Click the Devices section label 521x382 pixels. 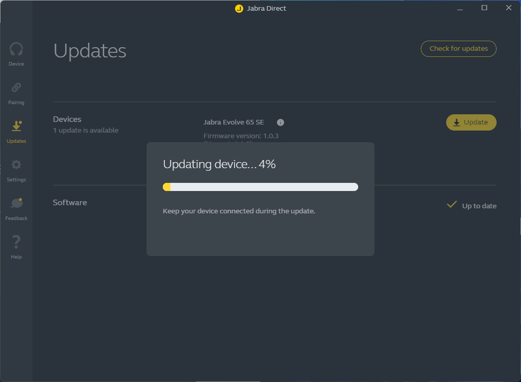pyautogui.click(x=67, y=119)
